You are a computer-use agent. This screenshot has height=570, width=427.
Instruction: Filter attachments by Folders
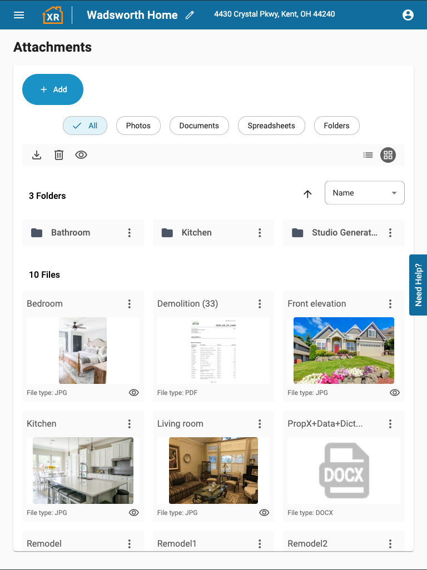coord(337,126)
